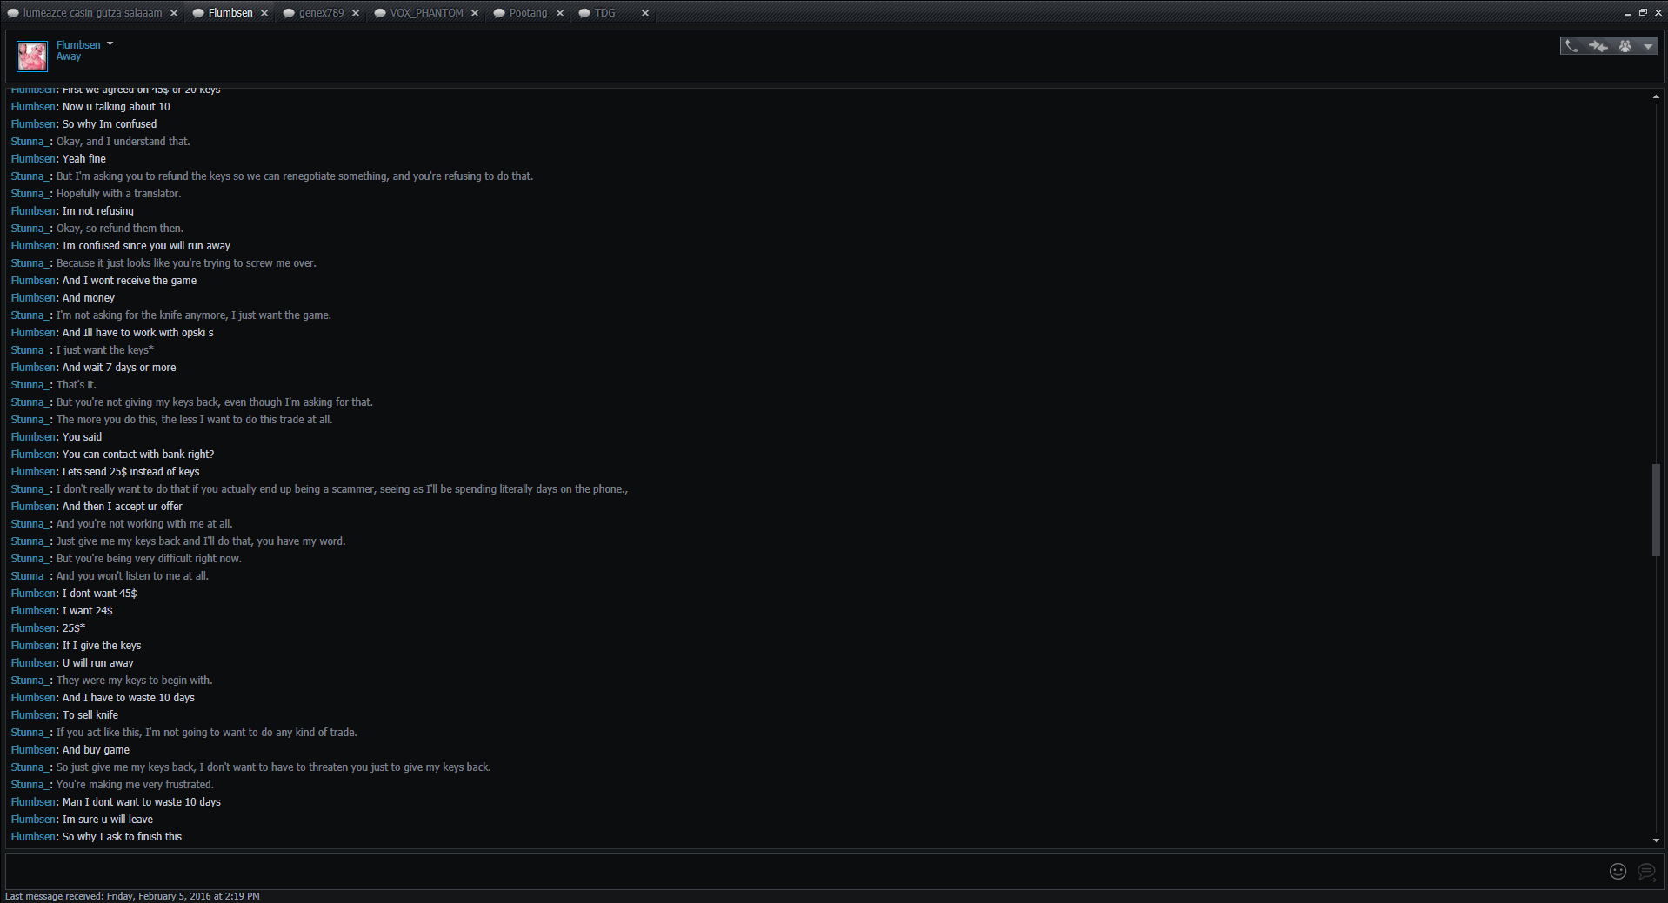Open the emoticon picker
The width and height of the screenshot is (1668, 903).
pos(1618,871)
